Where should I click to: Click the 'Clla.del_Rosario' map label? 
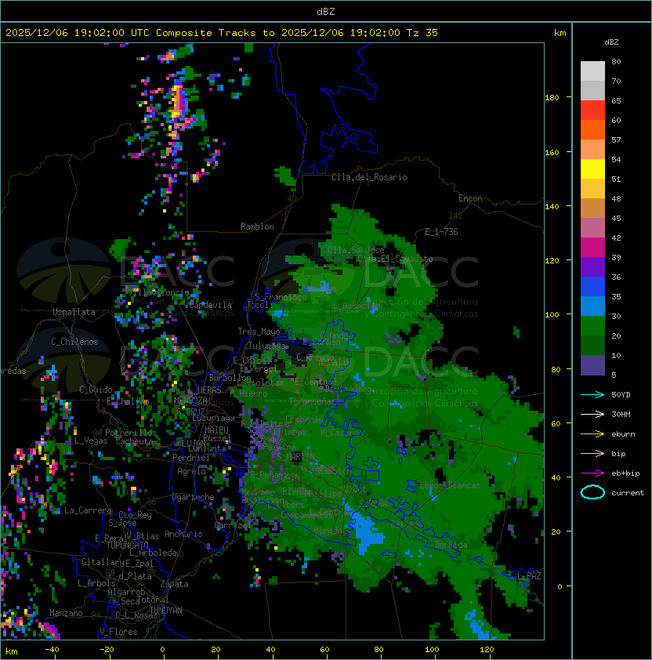click(x=369, y=177)
